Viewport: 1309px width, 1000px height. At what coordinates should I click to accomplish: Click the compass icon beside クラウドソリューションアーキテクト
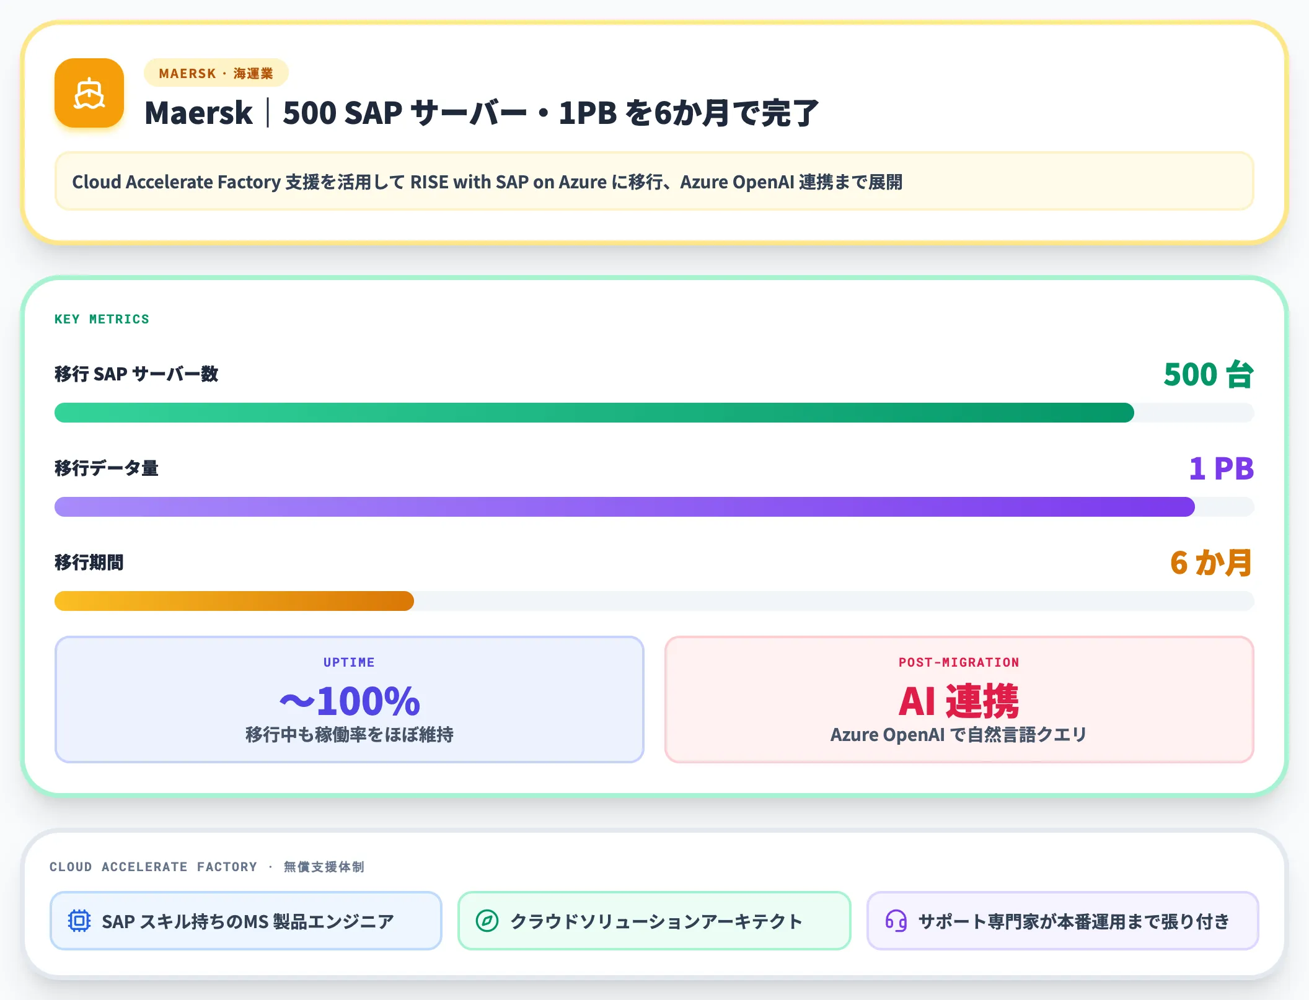click(487, 921)
